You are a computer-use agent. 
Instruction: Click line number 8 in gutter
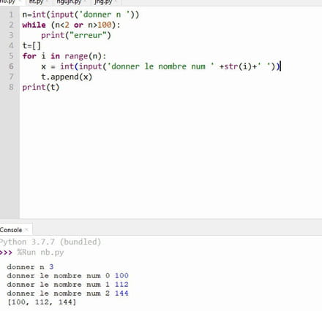(11, 87)
